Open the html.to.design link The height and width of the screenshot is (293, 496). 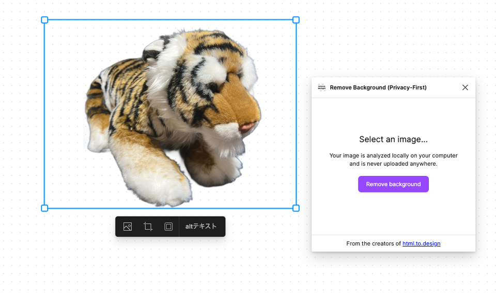(421, 243)
